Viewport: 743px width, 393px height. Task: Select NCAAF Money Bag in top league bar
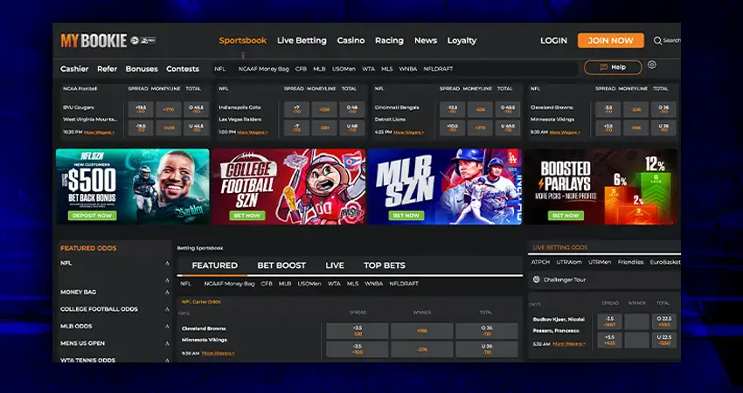tap(263, 69)
